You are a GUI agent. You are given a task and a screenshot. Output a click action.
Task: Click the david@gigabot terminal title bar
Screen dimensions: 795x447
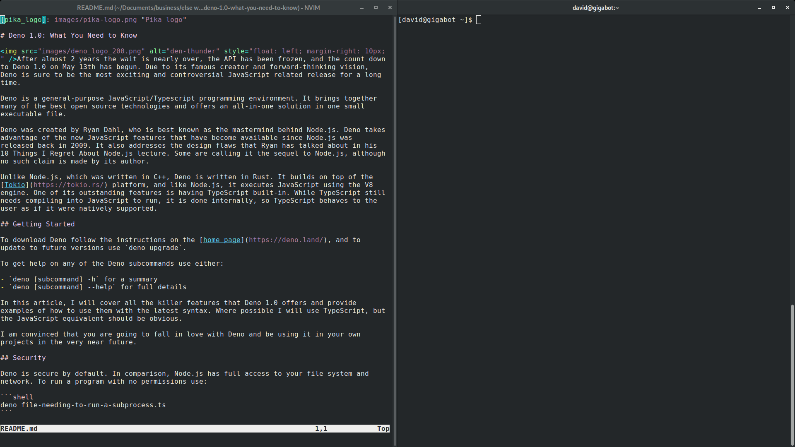(595, 8)
